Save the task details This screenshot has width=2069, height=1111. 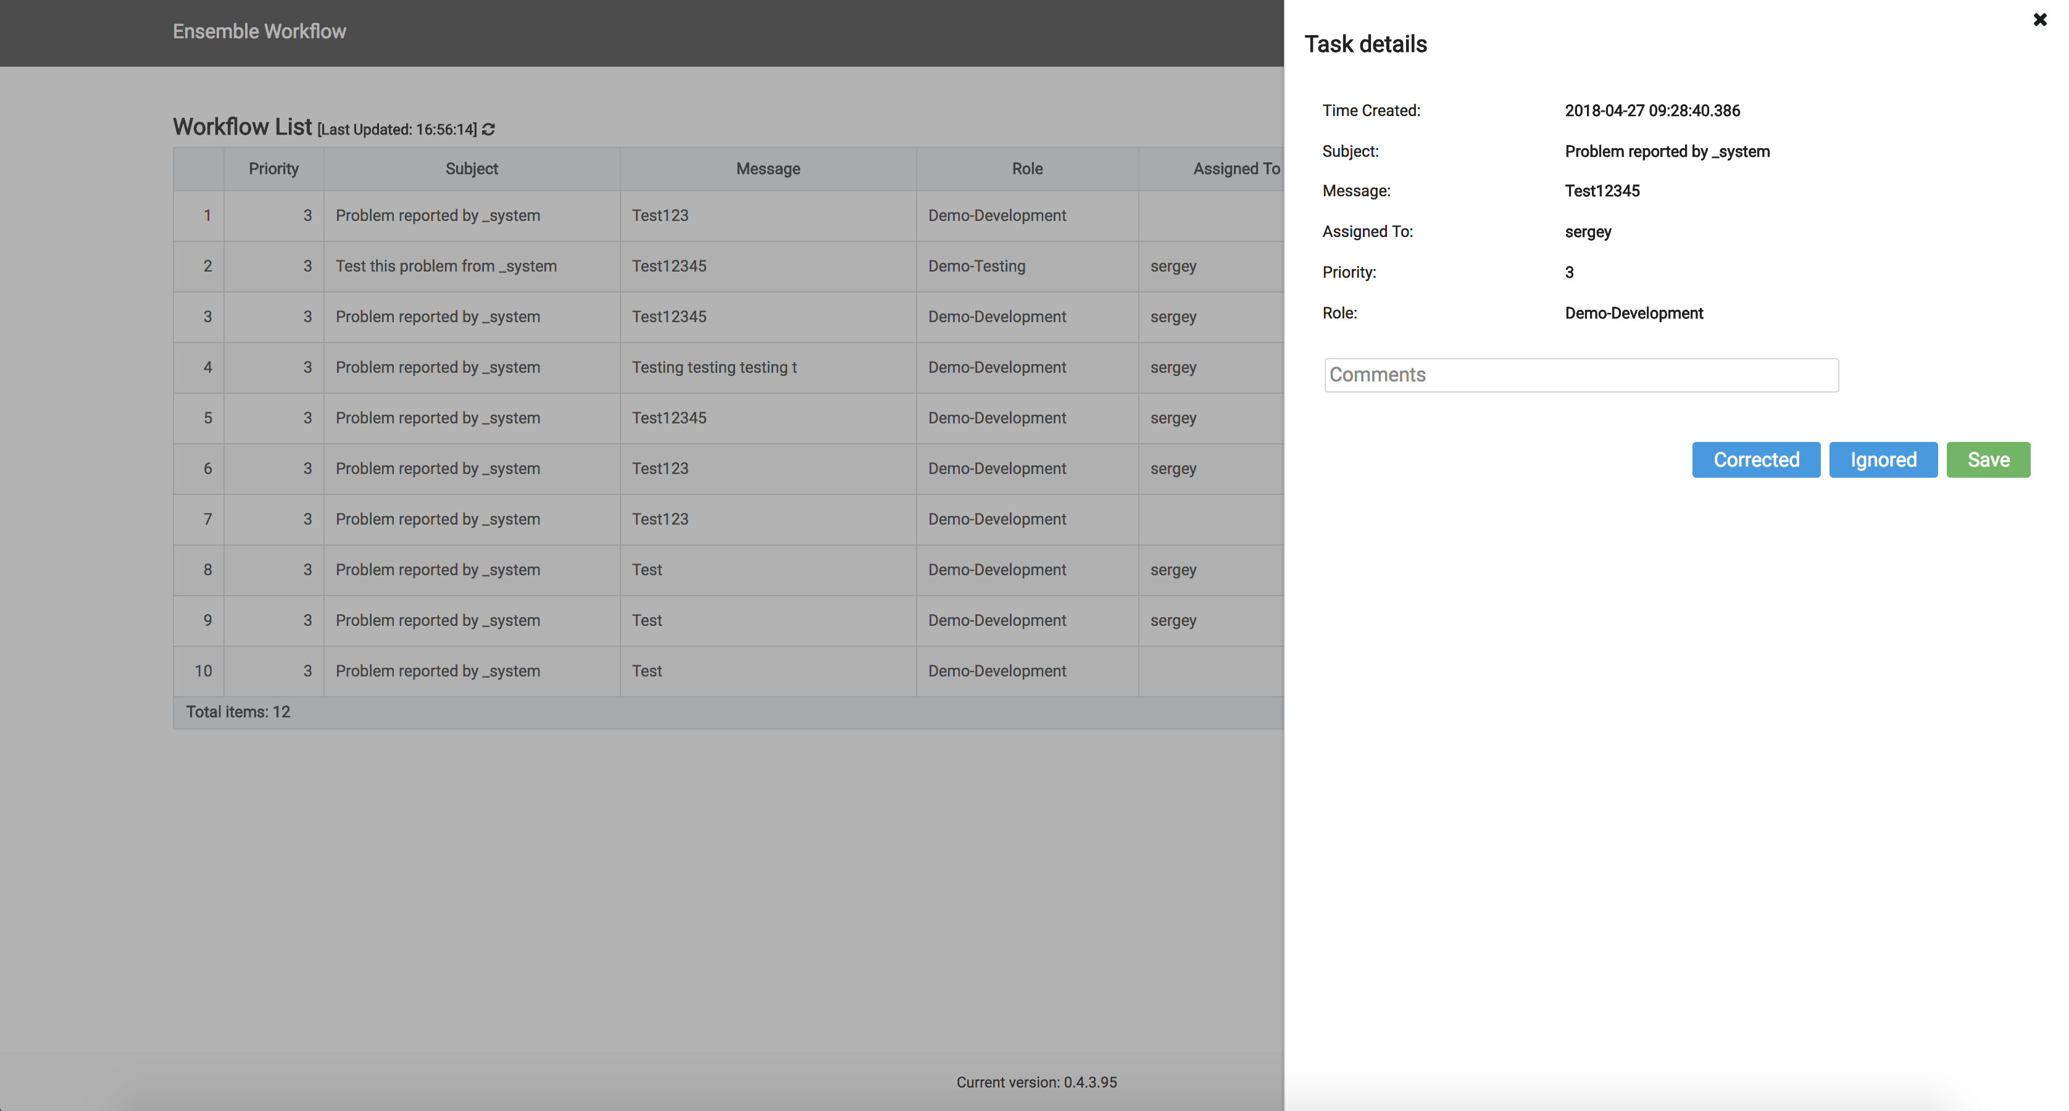click(x=1987, y=459)
